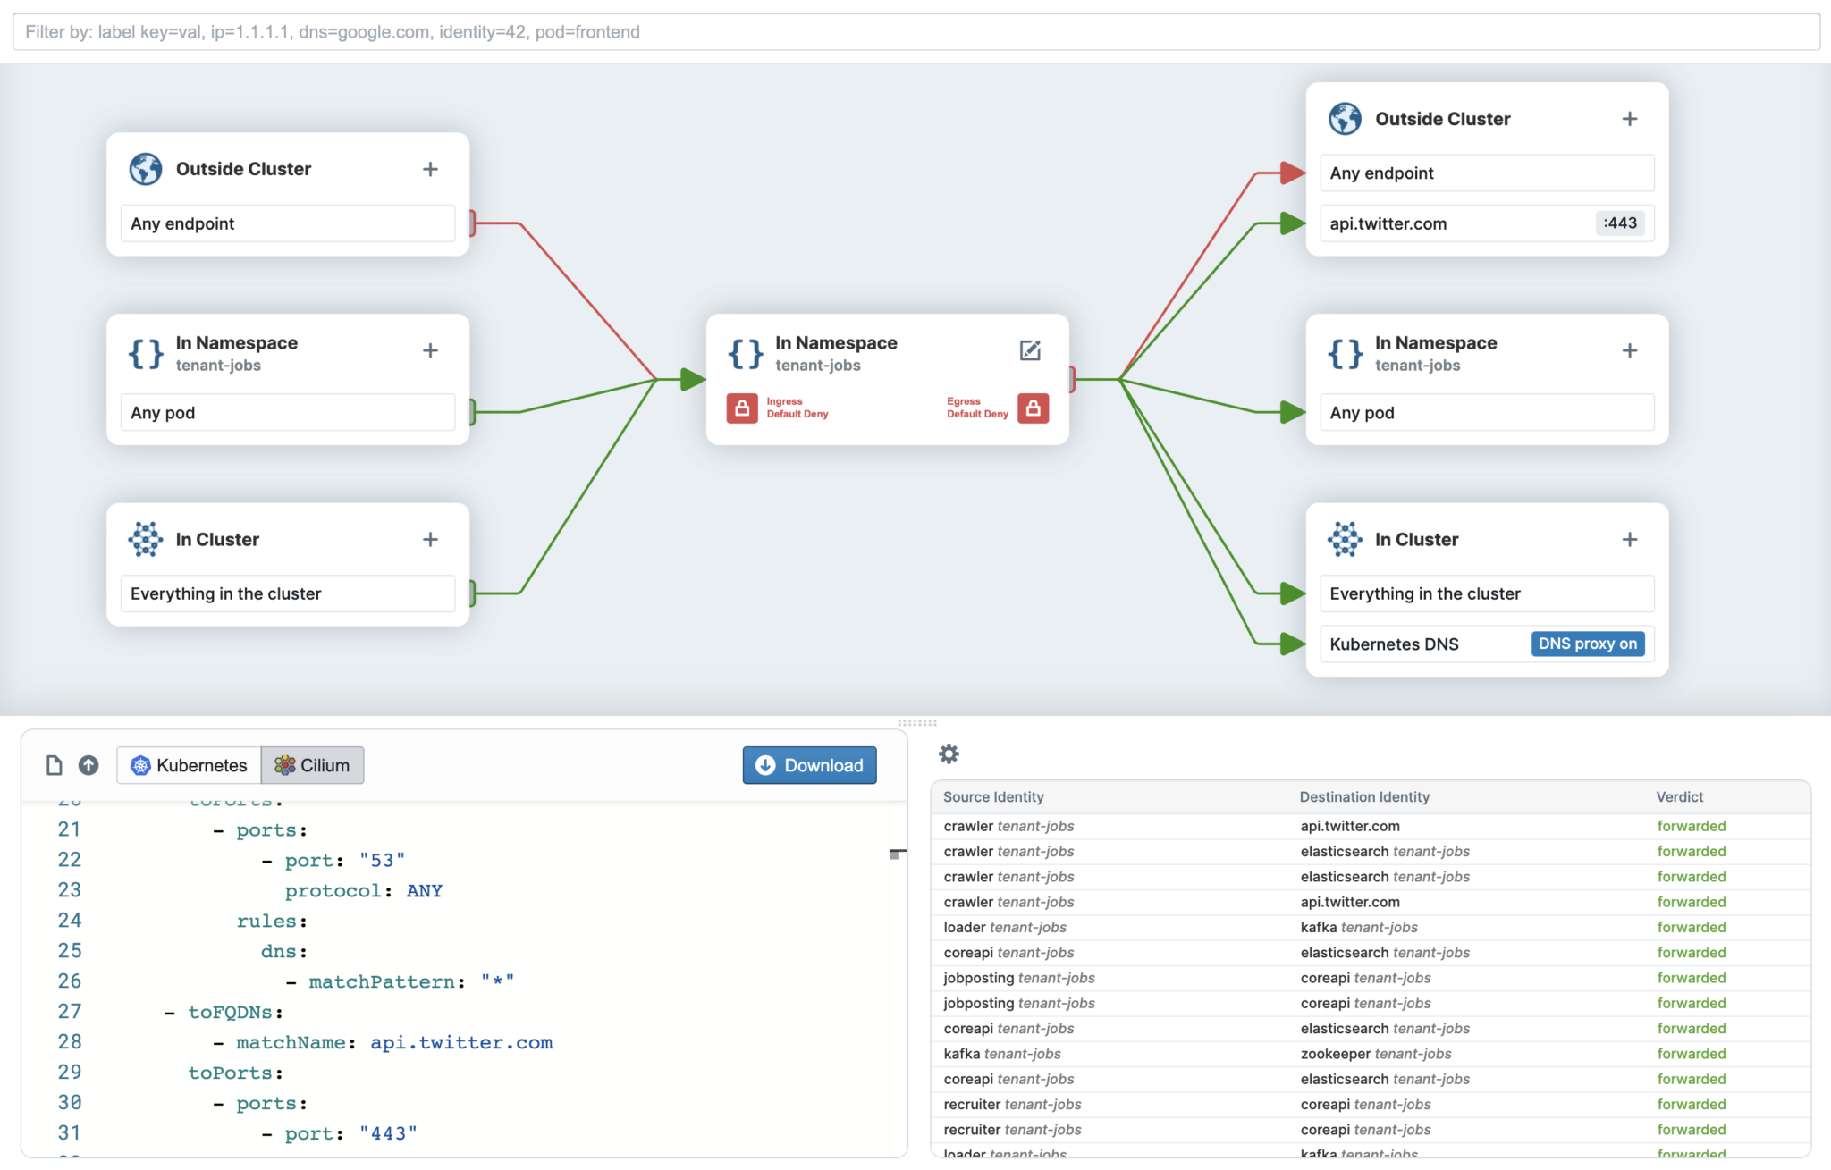Expand left In Cluster card options

coord(430,539)
